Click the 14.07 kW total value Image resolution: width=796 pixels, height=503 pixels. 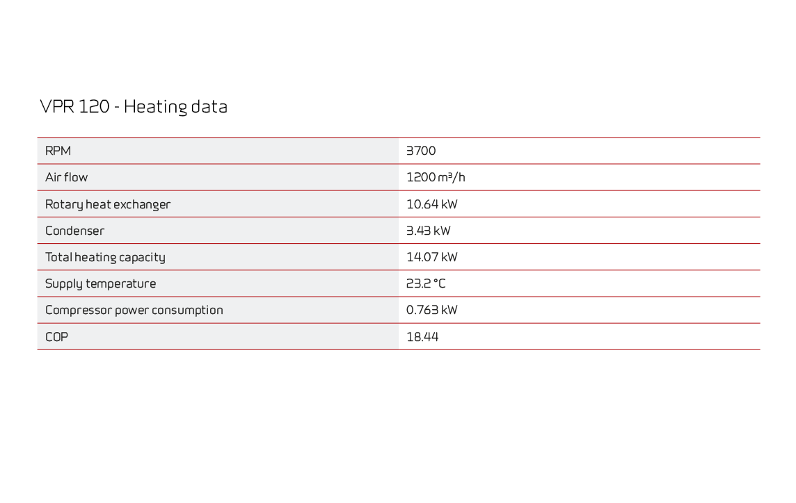[x=432, y=257]
